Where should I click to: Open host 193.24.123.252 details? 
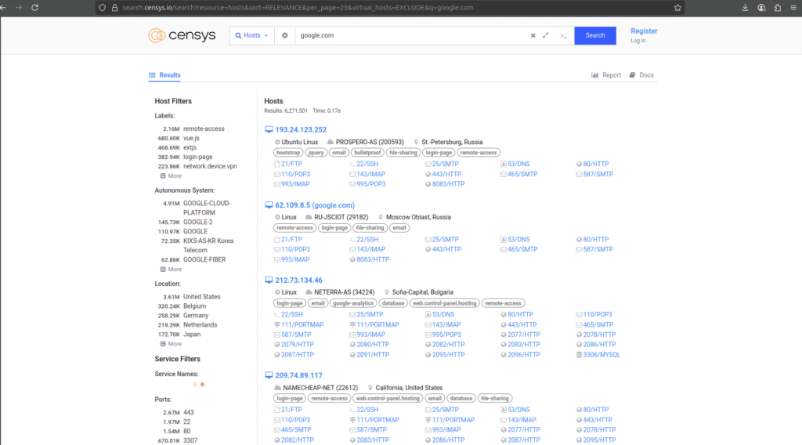301,130
